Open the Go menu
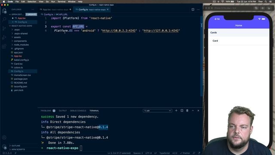 [x=47, y=2]
